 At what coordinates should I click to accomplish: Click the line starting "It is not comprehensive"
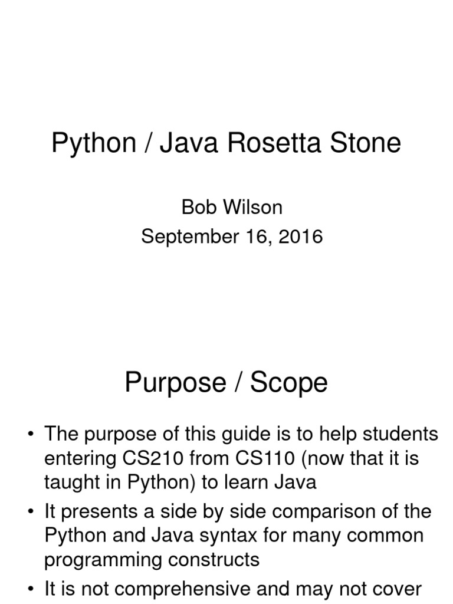pyautogui.click(x=233, y=589)
